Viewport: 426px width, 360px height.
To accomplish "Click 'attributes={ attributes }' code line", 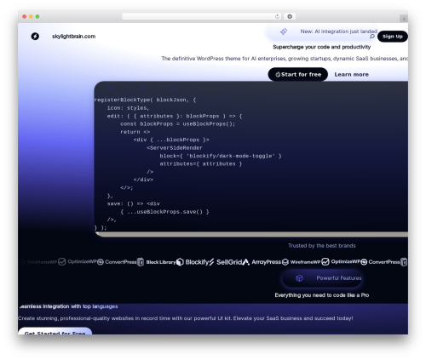I will (201, 163).
